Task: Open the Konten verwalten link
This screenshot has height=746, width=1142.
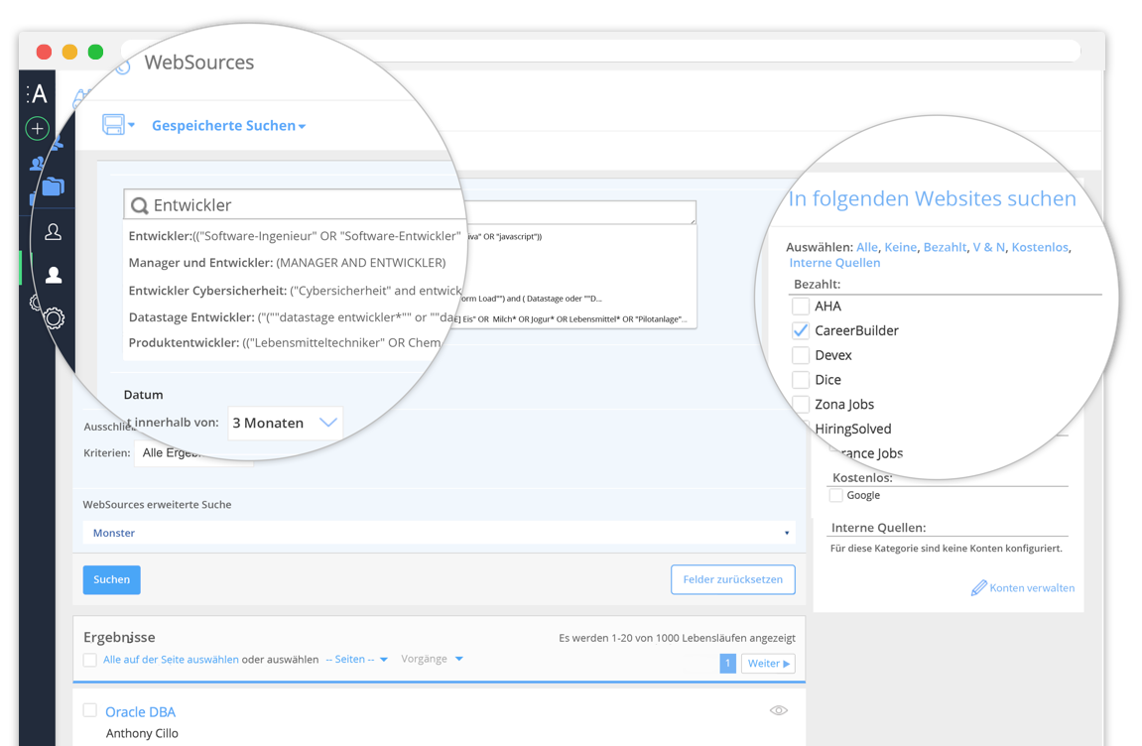Action: (1031, 588)
